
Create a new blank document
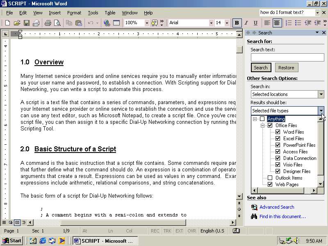pos(7,23)
